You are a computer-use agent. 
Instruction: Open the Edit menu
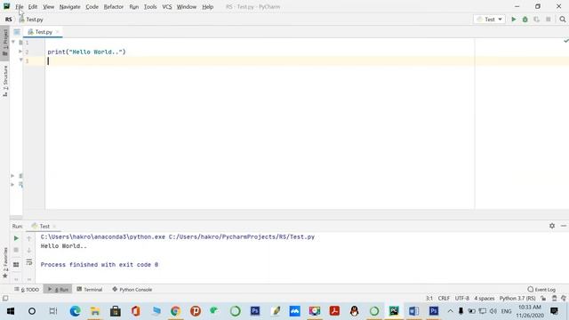pyautogui.click(x=33, y=7)
